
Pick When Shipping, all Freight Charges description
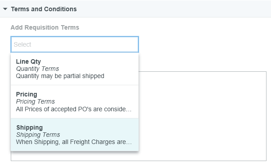coord(74,142)
